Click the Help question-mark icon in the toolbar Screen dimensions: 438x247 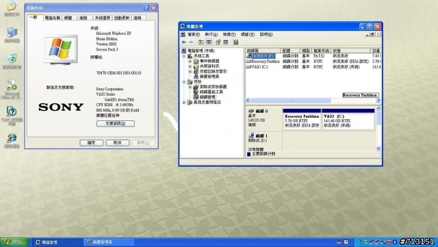(218, 42)
